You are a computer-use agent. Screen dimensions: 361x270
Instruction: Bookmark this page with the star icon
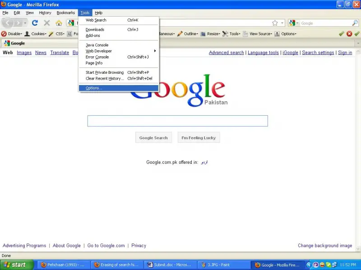[x=275, y=23]
